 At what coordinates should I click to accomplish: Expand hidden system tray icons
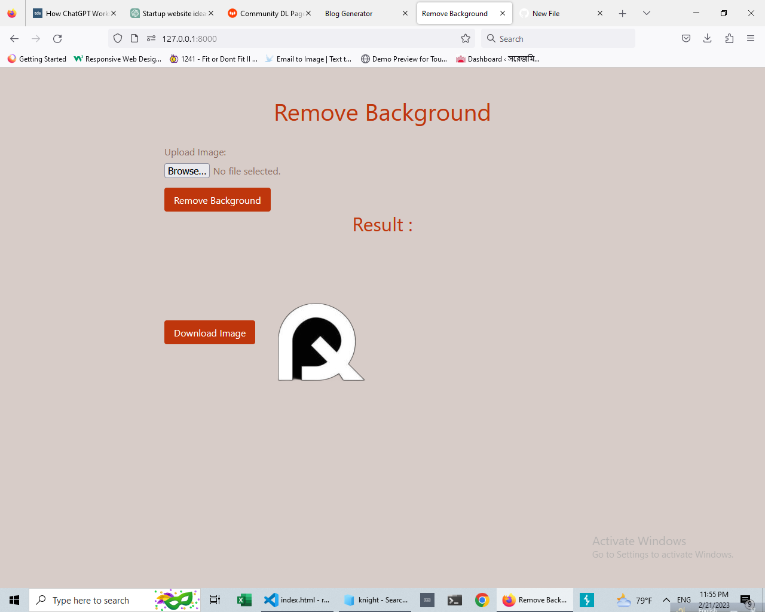(x=665, y=600)
